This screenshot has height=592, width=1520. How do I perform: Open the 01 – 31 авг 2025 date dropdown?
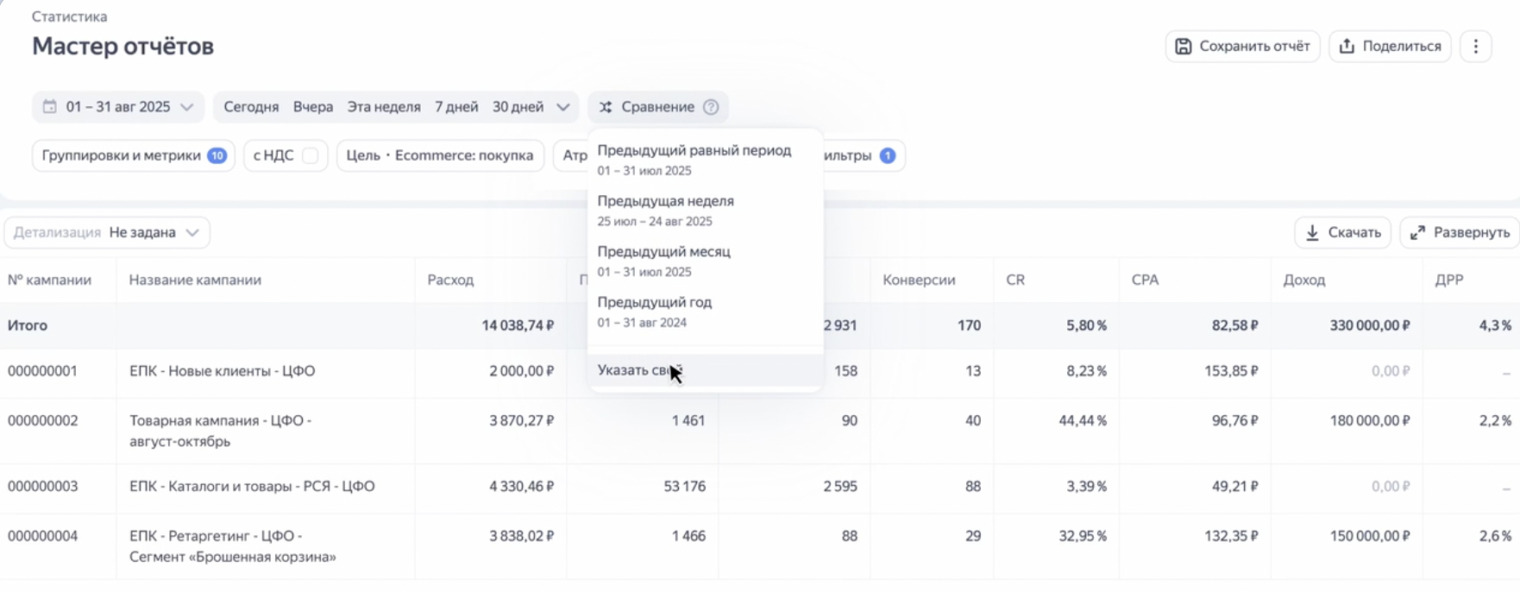(x=118, y=107)
